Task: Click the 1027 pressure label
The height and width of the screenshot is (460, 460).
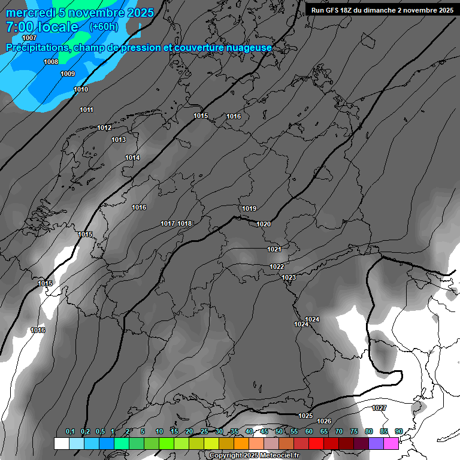Action: click(x=379, y=408)
